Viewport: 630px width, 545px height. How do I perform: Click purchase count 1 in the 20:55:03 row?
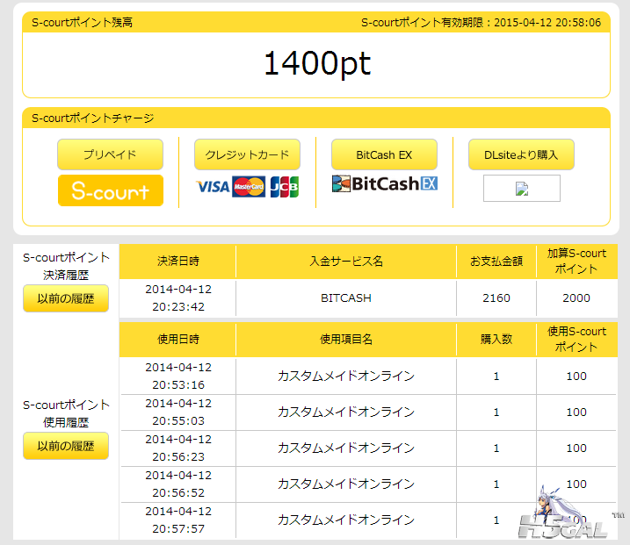496,412
